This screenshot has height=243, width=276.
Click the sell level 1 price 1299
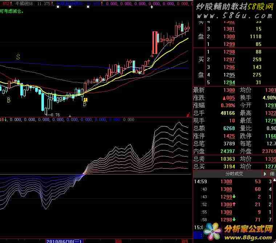click(229, 44)
